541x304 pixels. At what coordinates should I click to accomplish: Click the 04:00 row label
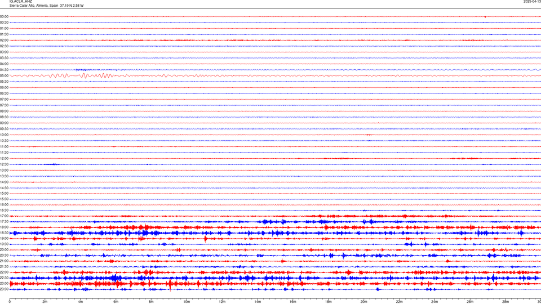(x=4, y=64)
